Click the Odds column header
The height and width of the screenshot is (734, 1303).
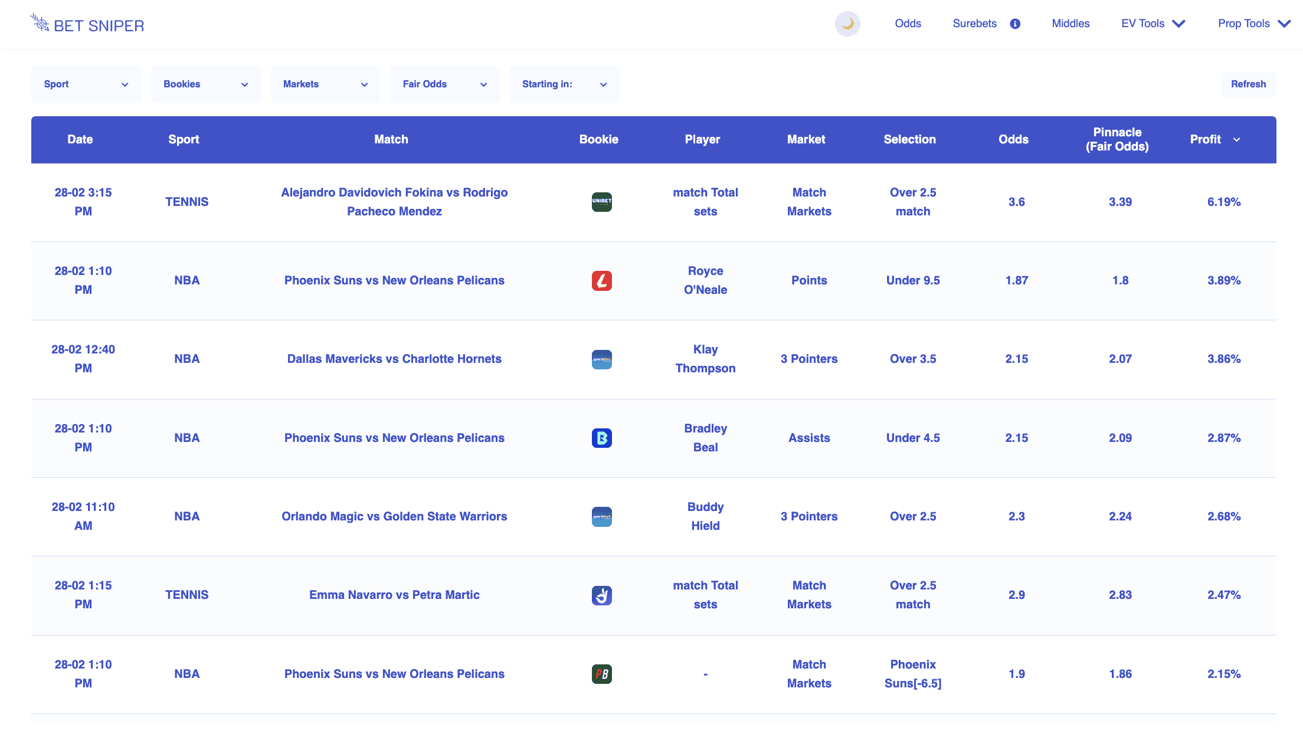click(x=1013, y=139)
